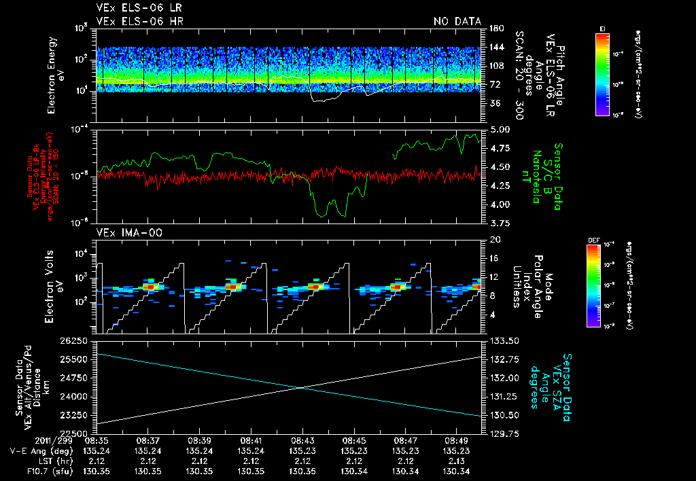696x481 pixels.
Task: Click the IMA red hot spot near 08:47
Action: [396, 287]
